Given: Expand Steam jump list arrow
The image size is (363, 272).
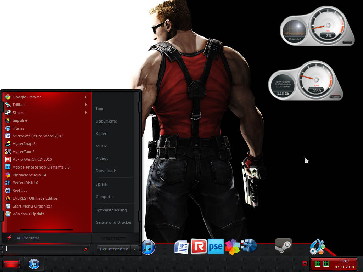Looking at the screenshot, I should pos(86,113).
